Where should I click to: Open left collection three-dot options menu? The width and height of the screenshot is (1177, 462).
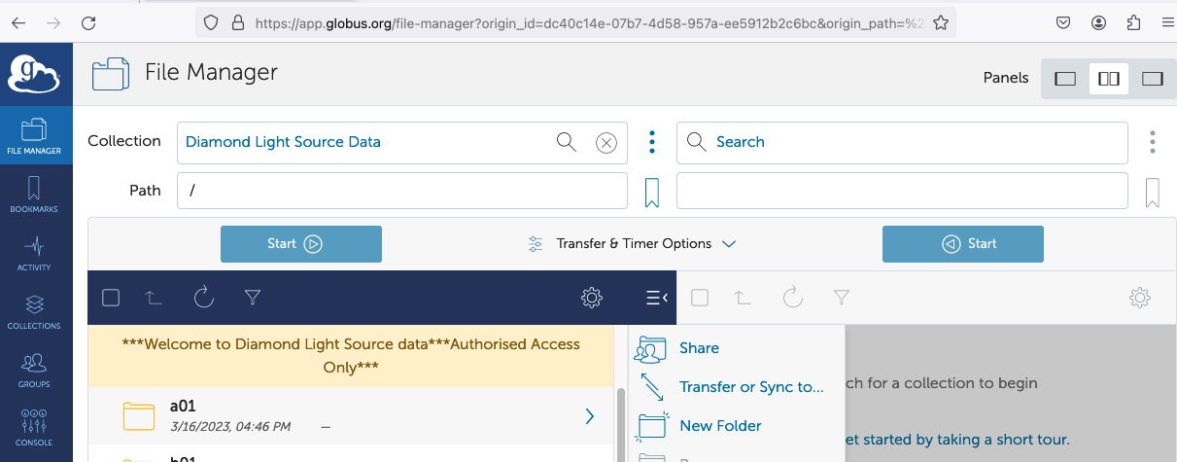click(652, 142)
